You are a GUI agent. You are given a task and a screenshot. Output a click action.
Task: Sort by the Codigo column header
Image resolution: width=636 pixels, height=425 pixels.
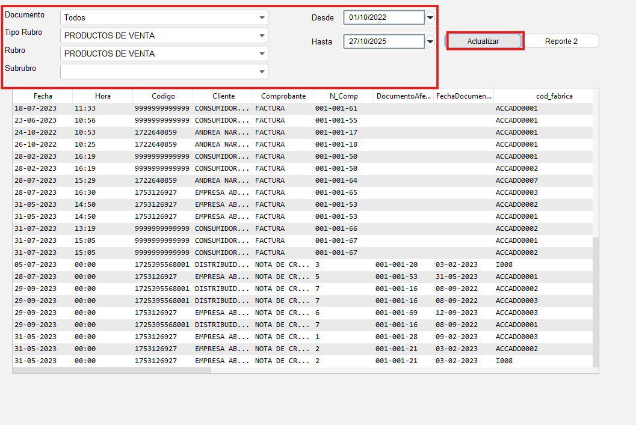pyautogui.click(x=163, y=96)
